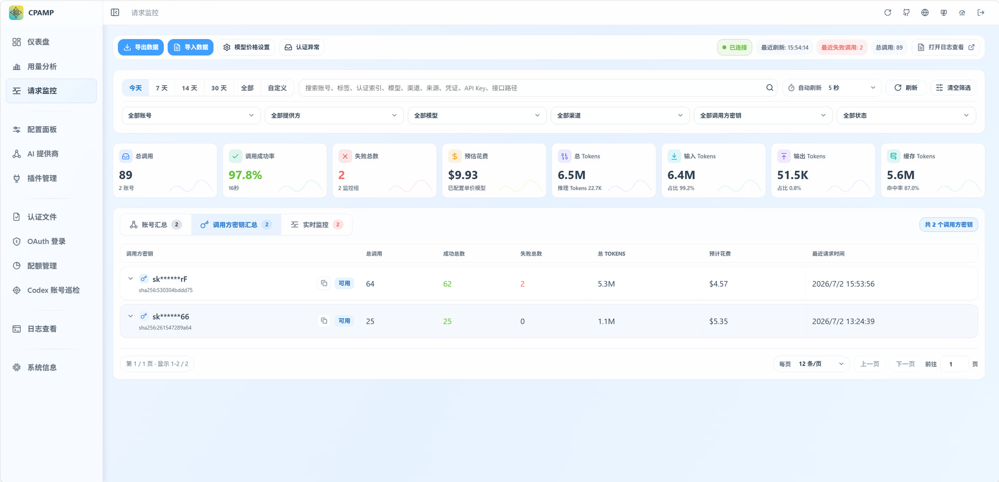Image resolution: width=999 pixels, height=482 pixels.
Task: Collapse the sidebar with the panel icon
Action: coord(115,12)
